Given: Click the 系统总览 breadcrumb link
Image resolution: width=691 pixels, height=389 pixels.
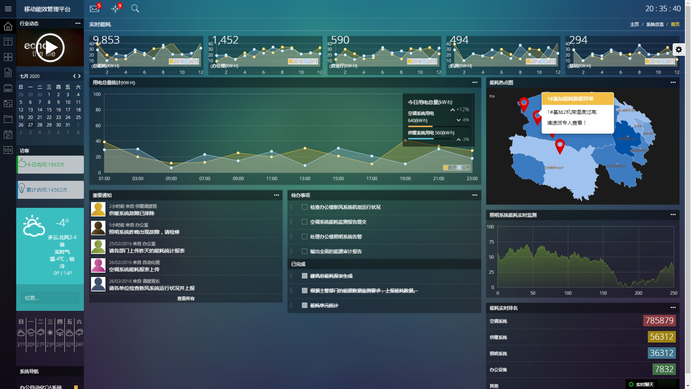Looking at the screenshot, I should pyautogui.click(x=655, y=24).
